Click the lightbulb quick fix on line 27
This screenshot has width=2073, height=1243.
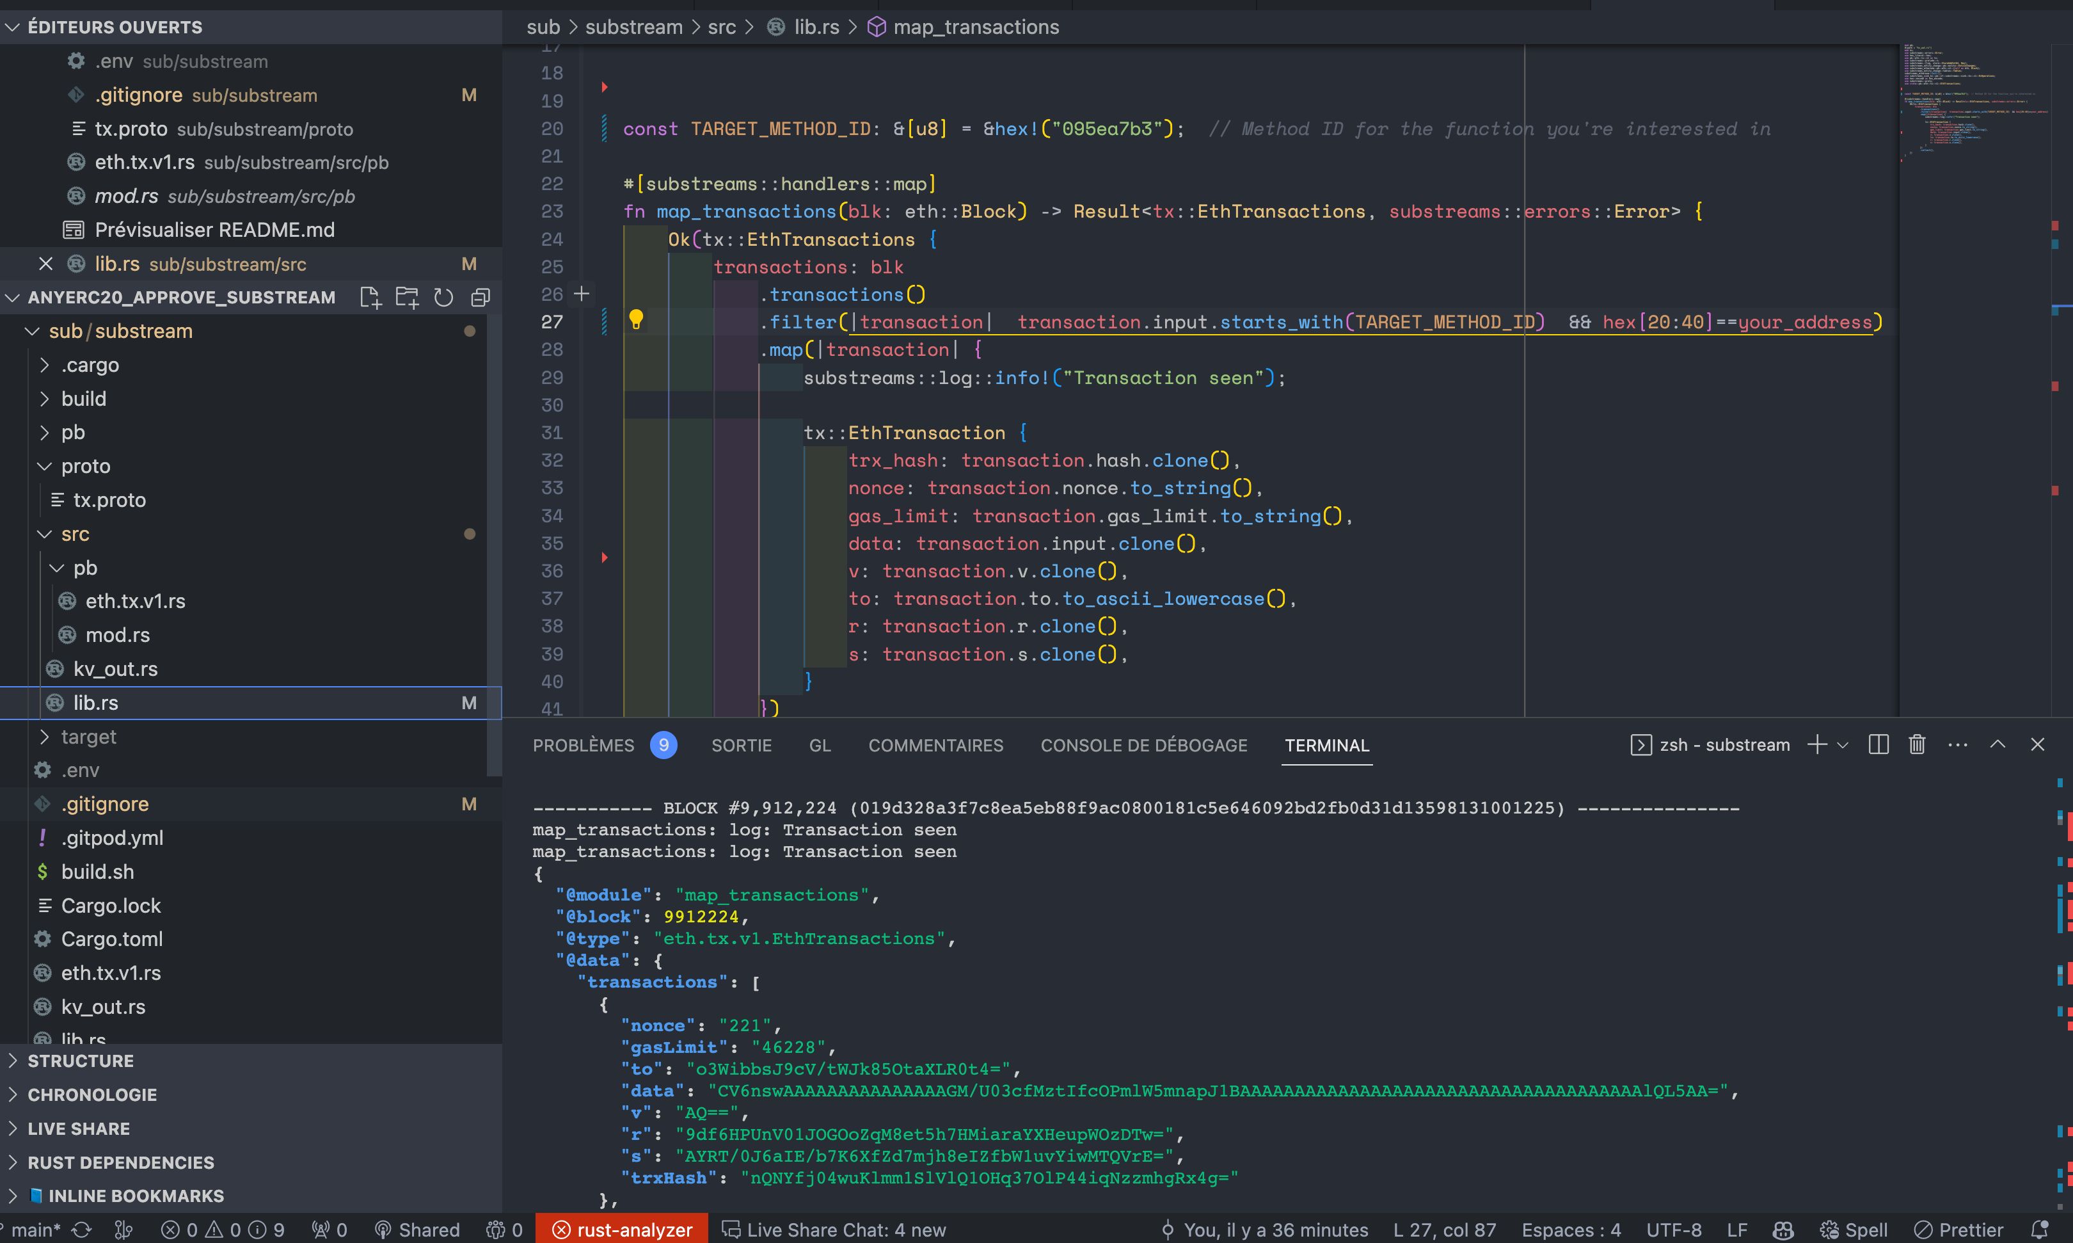coord(637,320)
